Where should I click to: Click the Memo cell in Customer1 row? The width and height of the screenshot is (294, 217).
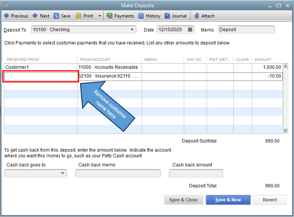point(163,67)
